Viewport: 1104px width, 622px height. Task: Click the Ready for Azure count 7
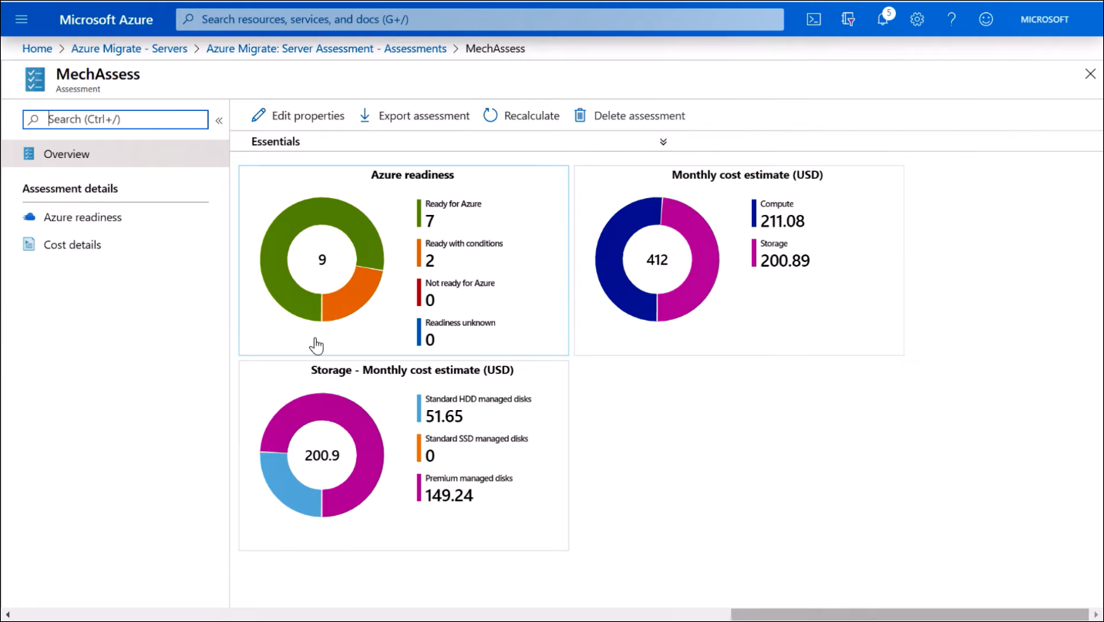pyautogui.click(x=430, y=221)
